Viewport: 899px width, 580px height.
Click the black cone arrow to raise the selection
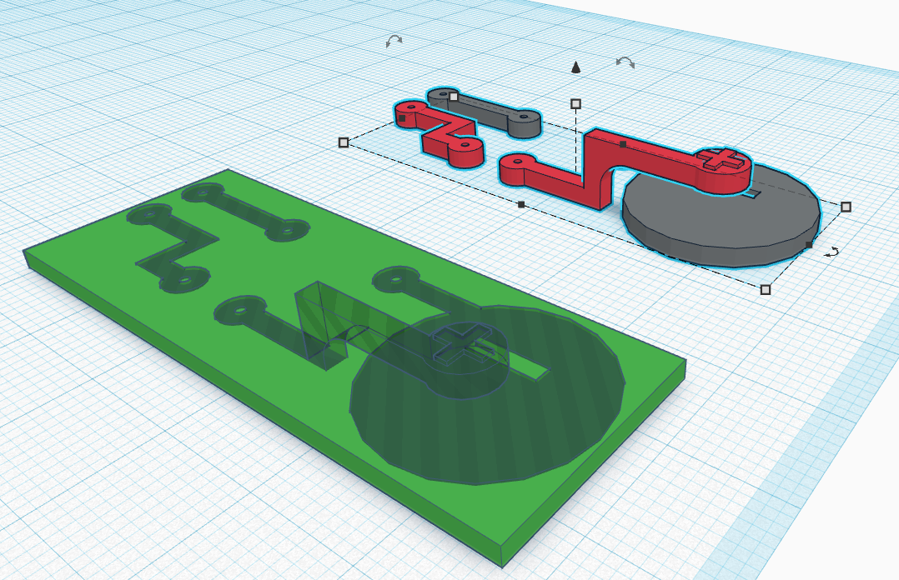[x=575, y=68]
